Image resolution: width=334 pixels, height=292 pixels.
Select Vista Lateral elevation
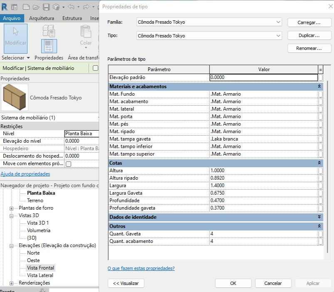click(40, 275)
